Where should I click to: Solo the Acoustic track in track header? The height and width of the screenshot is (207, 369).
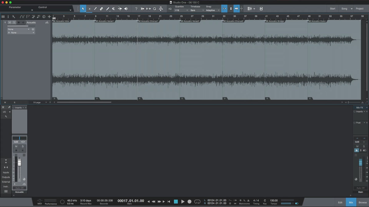[x=14, y=22]
